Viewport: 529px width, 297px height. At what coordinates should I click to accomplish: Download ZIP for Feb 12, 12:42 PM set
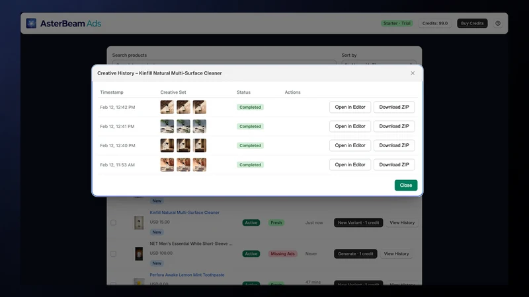[394, 107]
